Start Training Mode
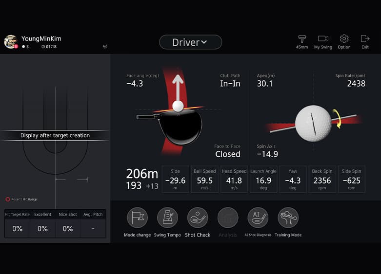The width and height of the screenshot is (381, 274). click(x=288, y=218)
